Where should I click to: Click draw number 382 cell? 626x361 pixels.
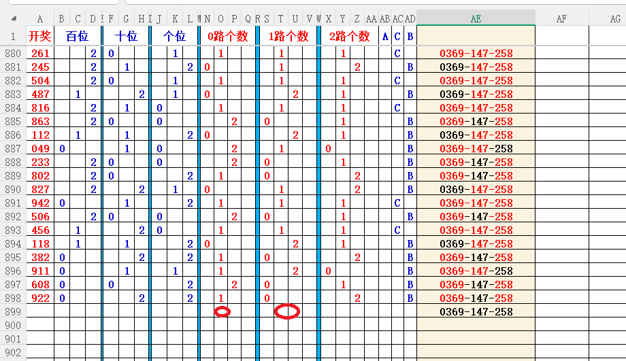pyautogui.click(x=40, y=257)
